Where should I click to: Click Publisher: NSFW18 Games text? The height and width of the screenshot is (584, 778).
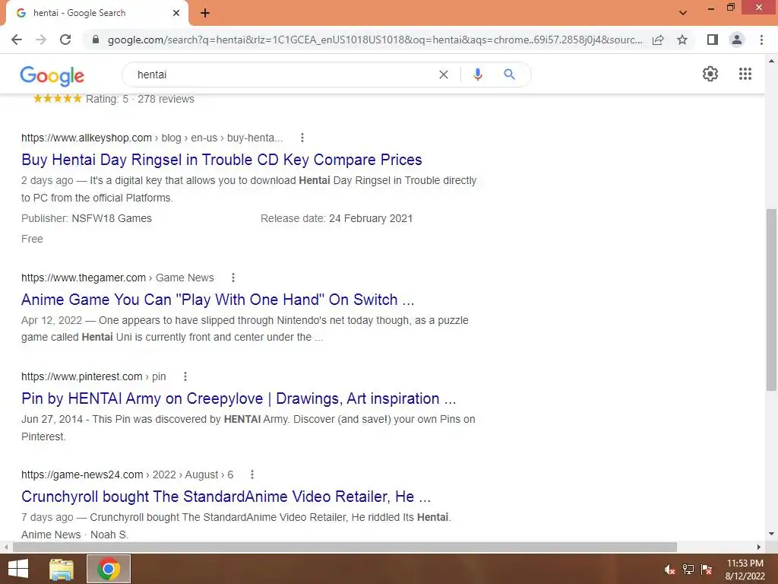87,218
